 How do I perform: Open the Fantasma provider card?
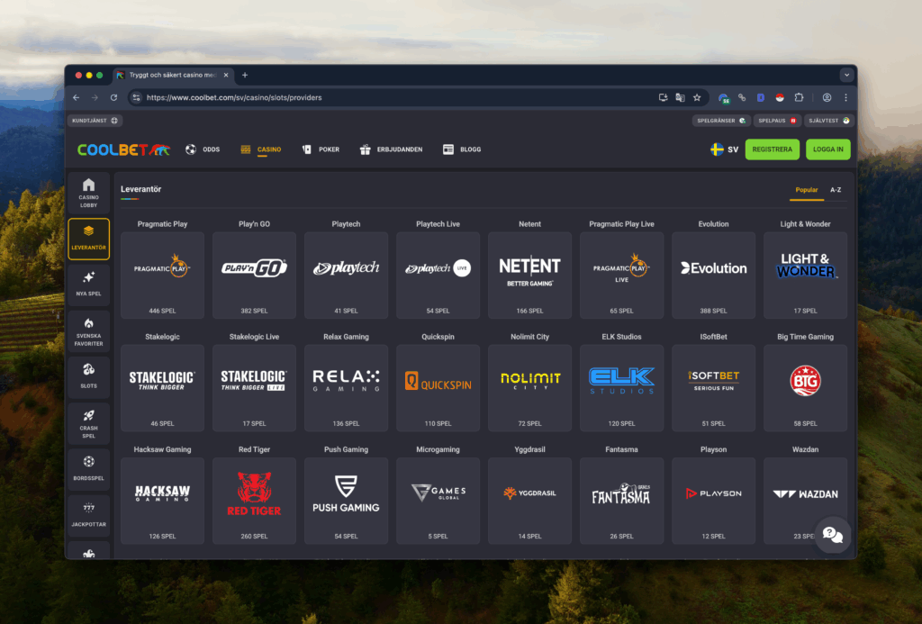621,501
